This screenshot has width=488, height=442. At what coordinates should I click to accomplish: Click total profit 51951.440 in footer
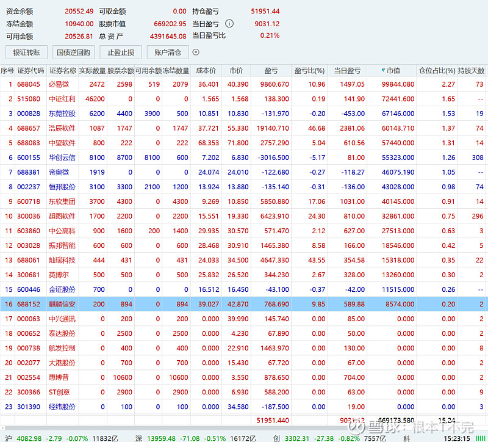273,421
